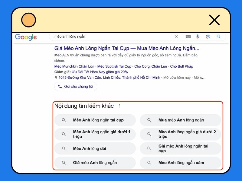Click the phone icon in the call button
The image size is (242, 181).
[x=60, y=87]
